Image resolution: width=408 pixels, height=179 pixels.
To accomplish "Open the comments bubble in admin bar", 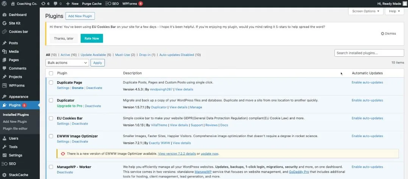I will tap(55, 4).
